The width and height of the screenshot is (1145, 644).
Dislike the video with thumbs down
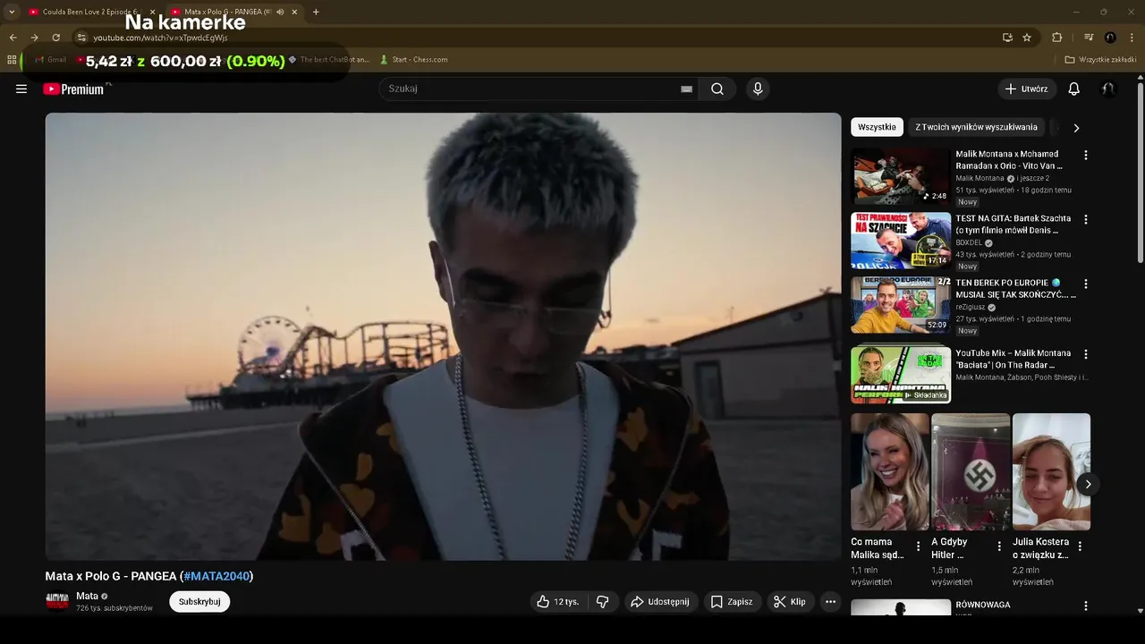[x=603, y=602]
